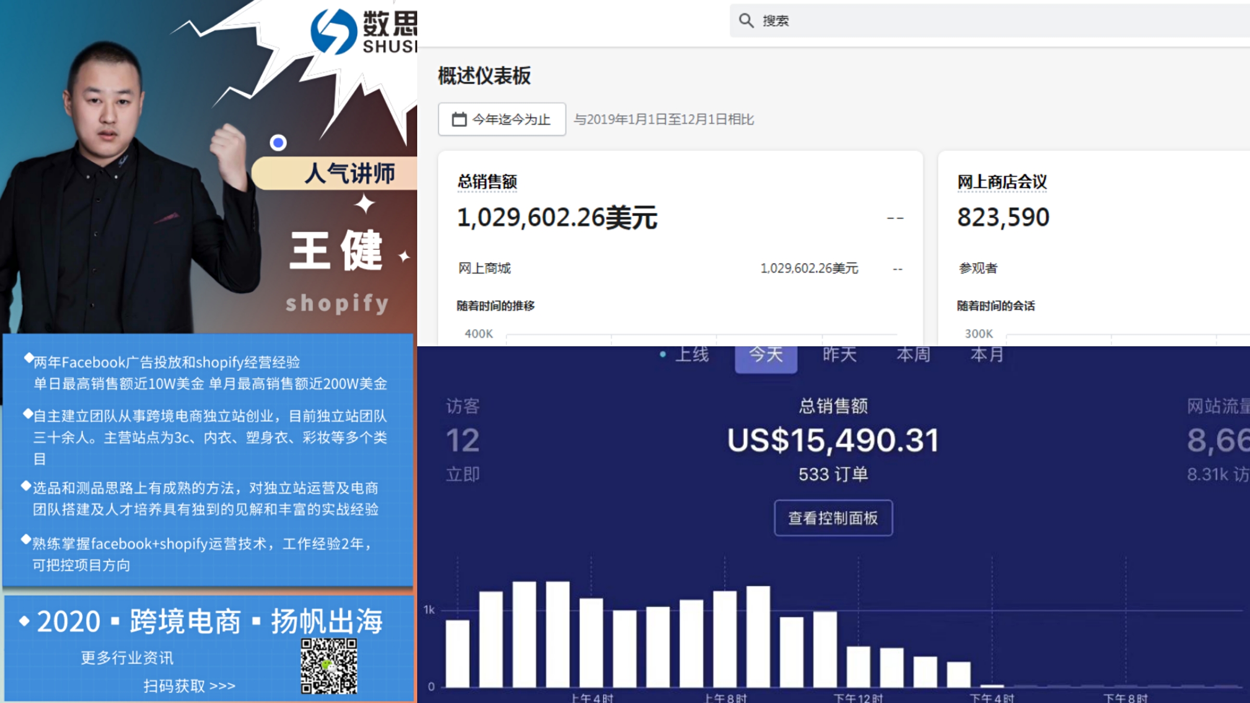Image resolution: width=1250 pixels, height=703 pixels.
Task: Click the comparison text 与2019年1月1日至12月1日相比
Action: 664,120
